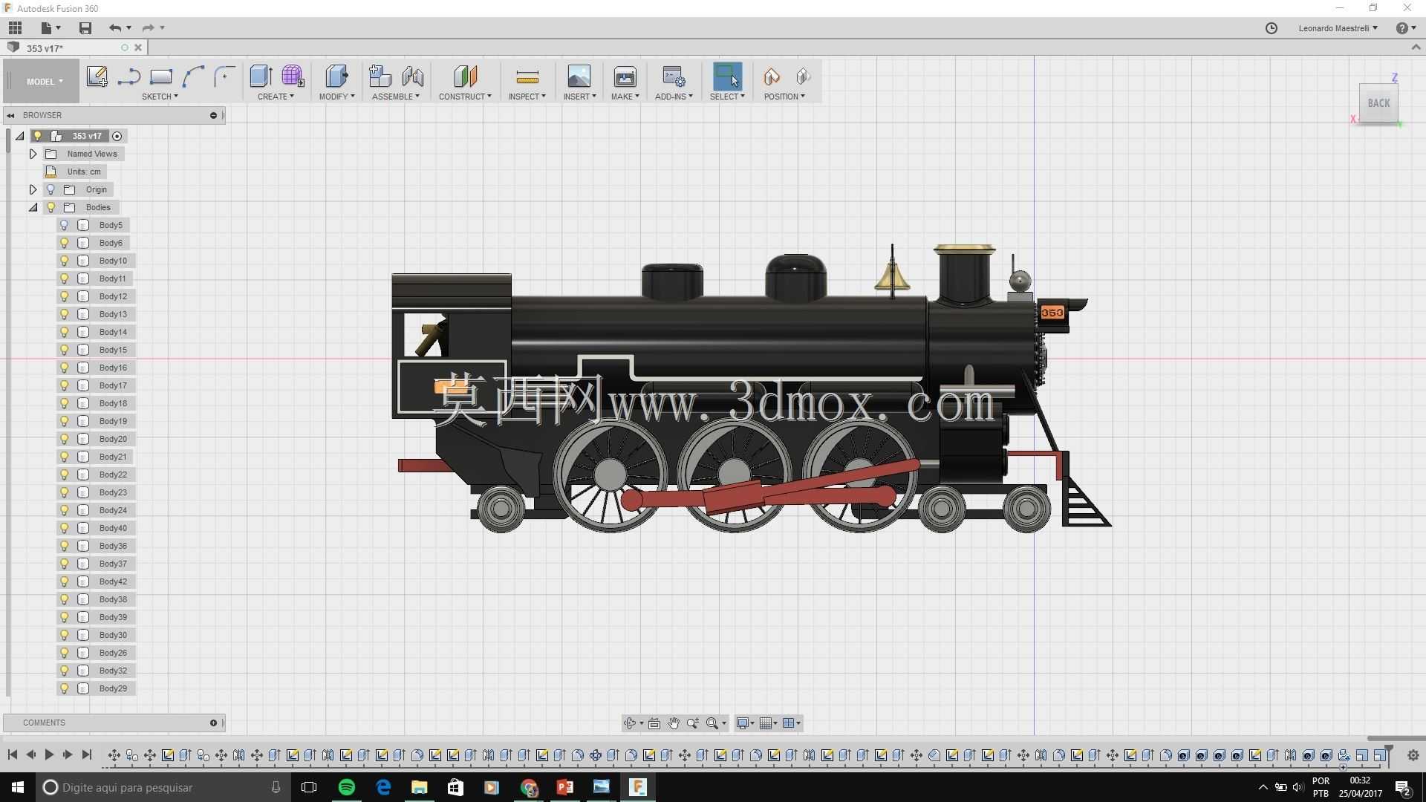The height and width of the screenshot is (802, 1426).
Task: Select the Create Sketch tool
Action: point(97,76)
